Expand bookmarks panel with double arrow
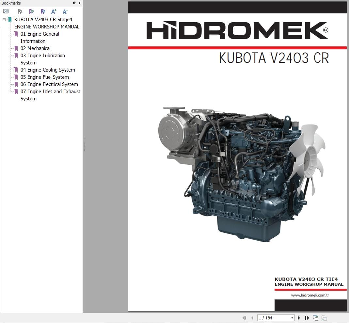Screen dimensions: 349x323 tap(74, 3)
